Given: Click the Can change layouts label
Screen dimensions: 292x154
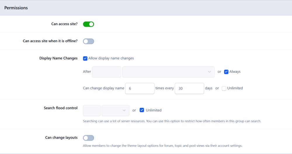Looking at the screenshot, I should click(x=61, y=138).
